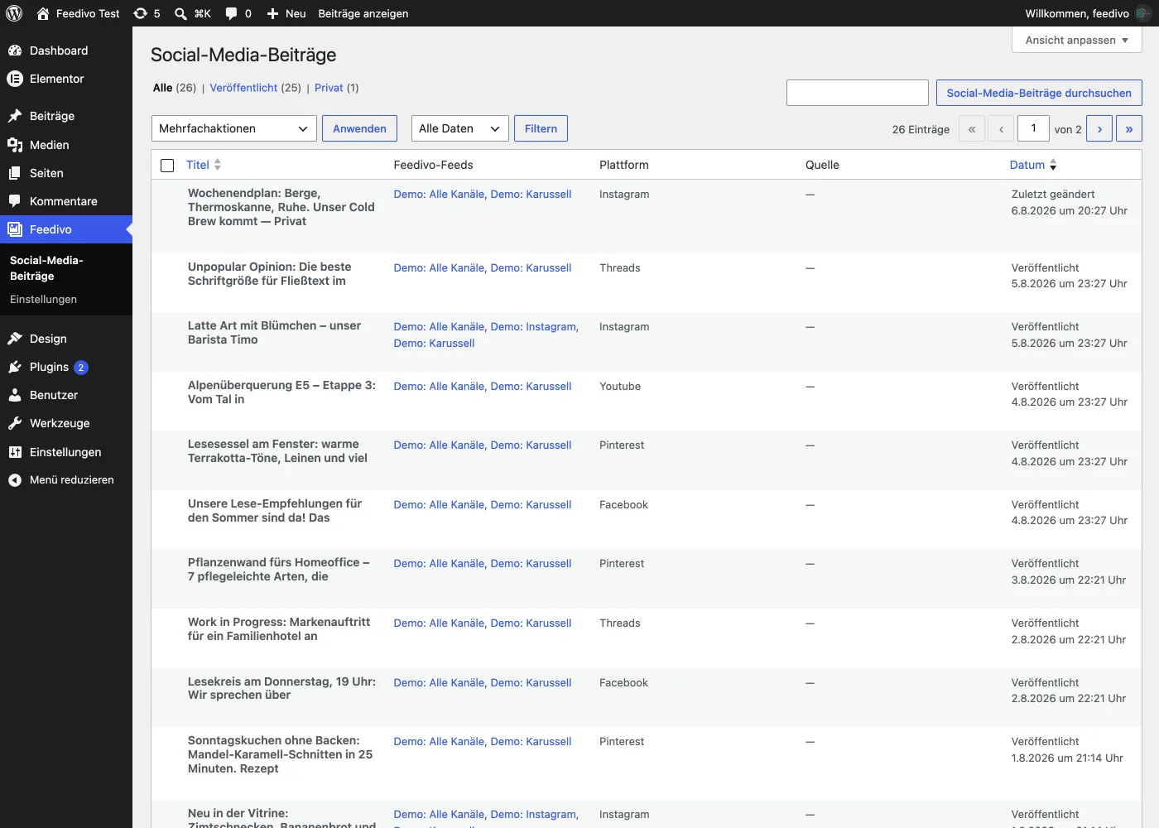Click the Werkzeuge wrench icon
The width and height of the screenshot is (1159, 828).
pos(15,423)
